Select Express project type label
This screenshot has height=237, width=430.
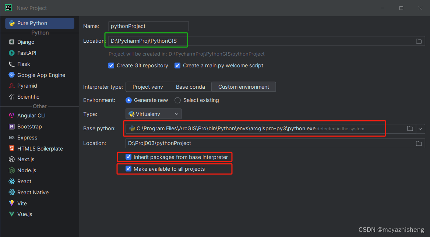[x=27, y=138]
